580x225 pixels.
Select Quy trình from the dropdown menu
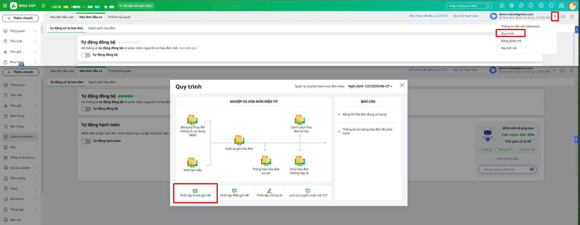(507, 34)
